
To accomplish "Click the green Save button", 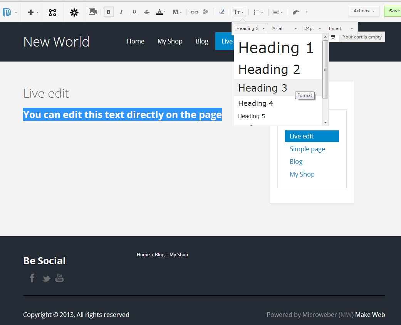I will [x=394, y=11].
